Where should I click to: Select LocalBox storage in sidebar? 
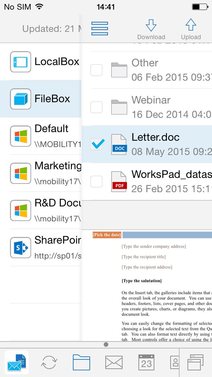click(x=41, y=61)
